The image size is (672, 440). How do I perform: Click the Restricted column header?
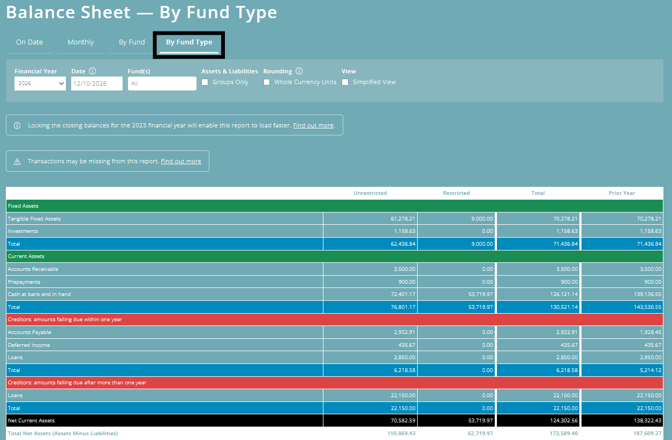tap(456, 193)
